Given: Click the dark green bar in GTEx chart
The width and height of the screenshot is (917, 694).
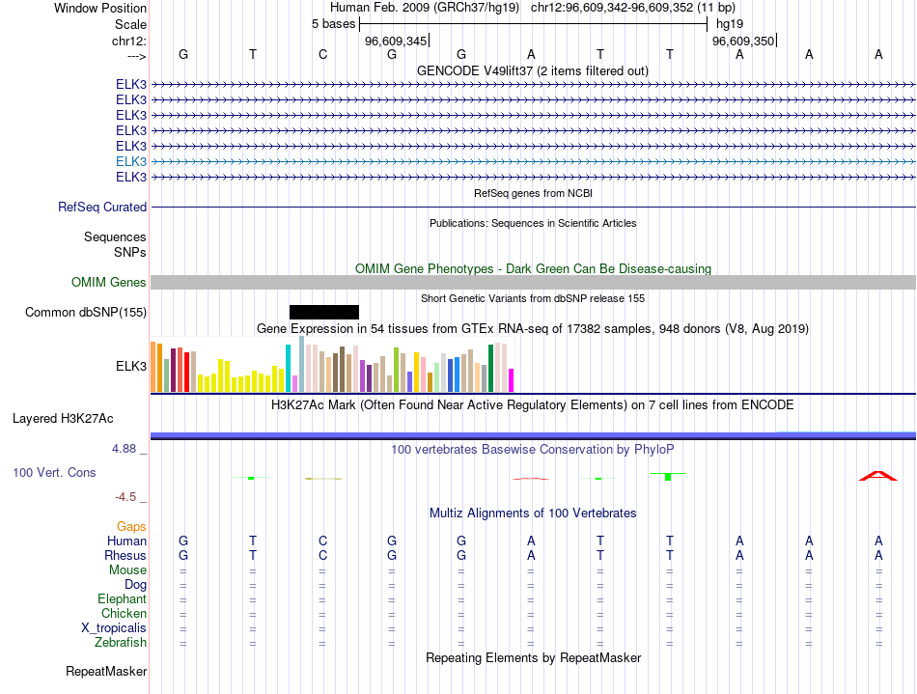Looking at the screenshot, I should [x=490, y=369].
